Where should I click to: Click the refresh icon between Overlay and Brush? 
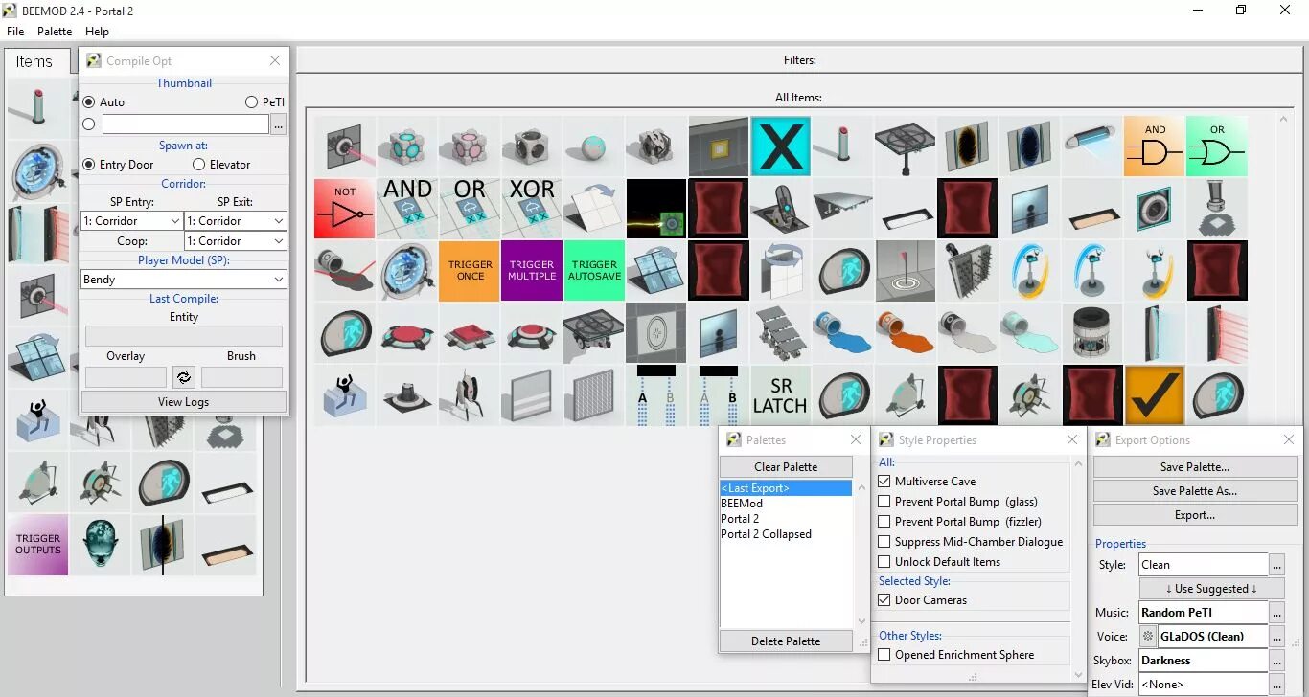(182, 376)
